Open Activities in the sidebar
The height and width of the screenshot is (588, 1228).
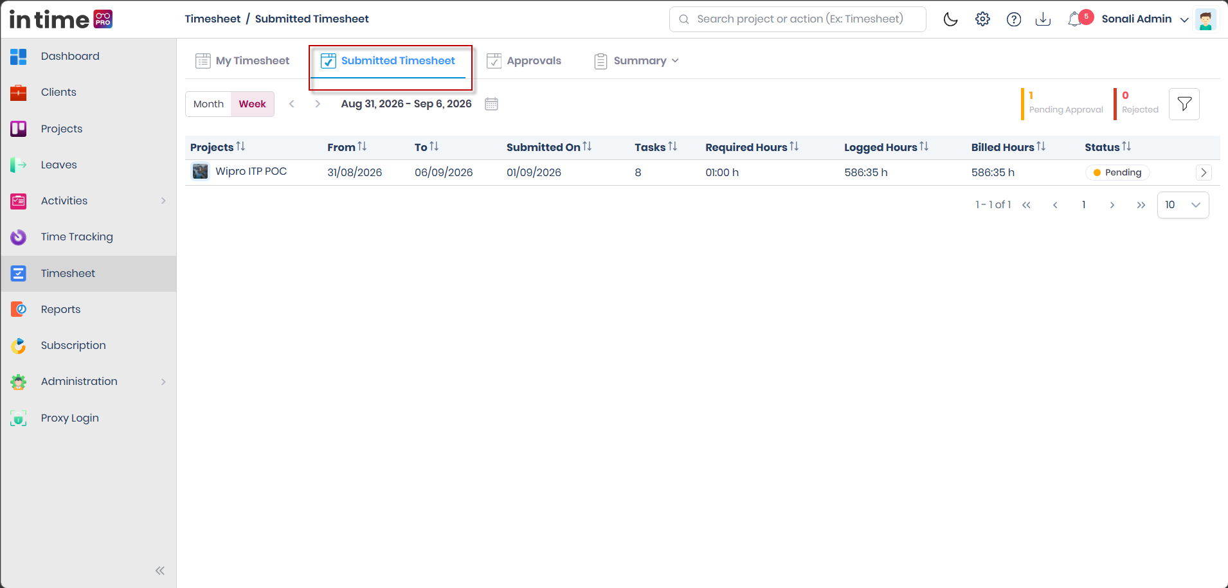coord(88,200)
